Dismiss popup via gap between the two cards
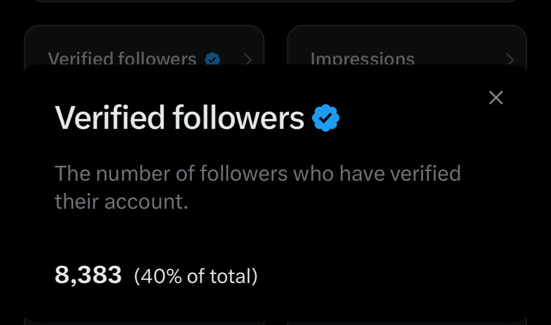This screenshot has width=551, height=325. pyautogui.click(x=276, y=45)
